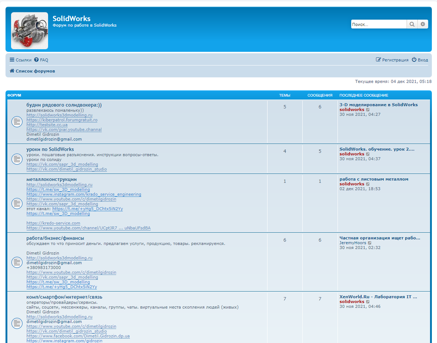This screenshot has width=437, height=343.
Task: Open solidworks author under 3-D моделирование post
Action: point(352,110)
